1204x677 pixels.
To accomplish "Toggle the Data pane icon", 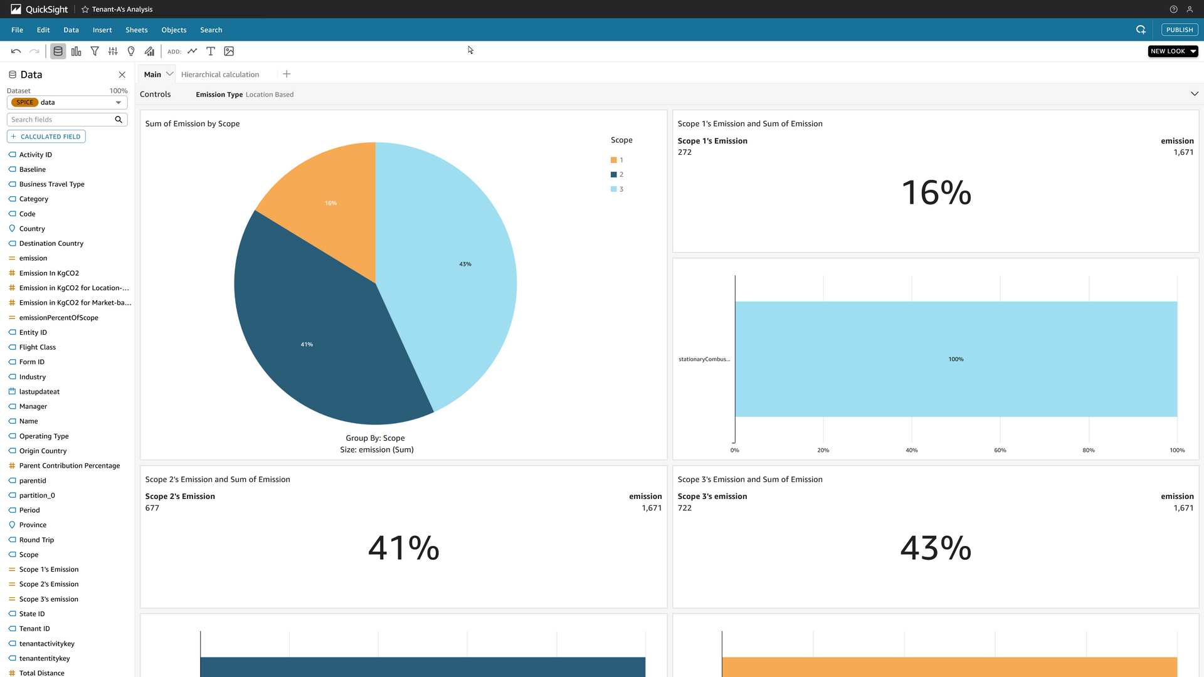I will [x=58, y=51].
